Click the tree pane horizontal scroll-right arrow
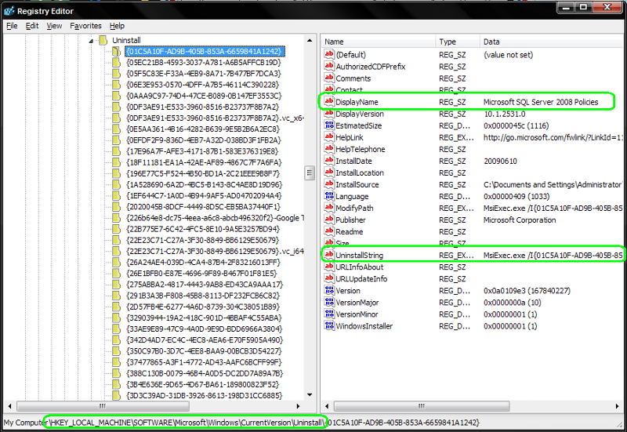The width and height of the screenshot is (627, 432). point(298,406)
